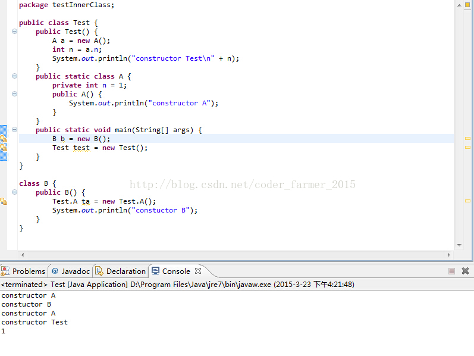Click the Problems tab icon
This screenshot has width=474, height=356.
(x=5, y=271)
